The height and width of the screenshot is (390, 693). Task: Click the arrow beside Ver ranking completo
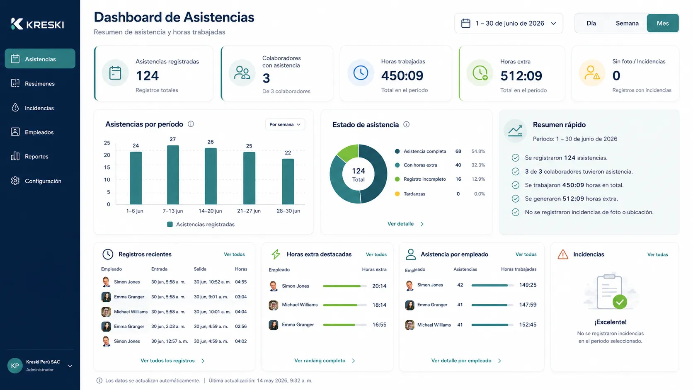(354, 361)
